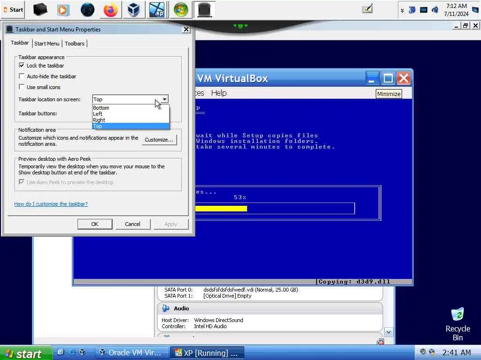Open the Windows 7 Start button on top taskbar

pos(13,9)
